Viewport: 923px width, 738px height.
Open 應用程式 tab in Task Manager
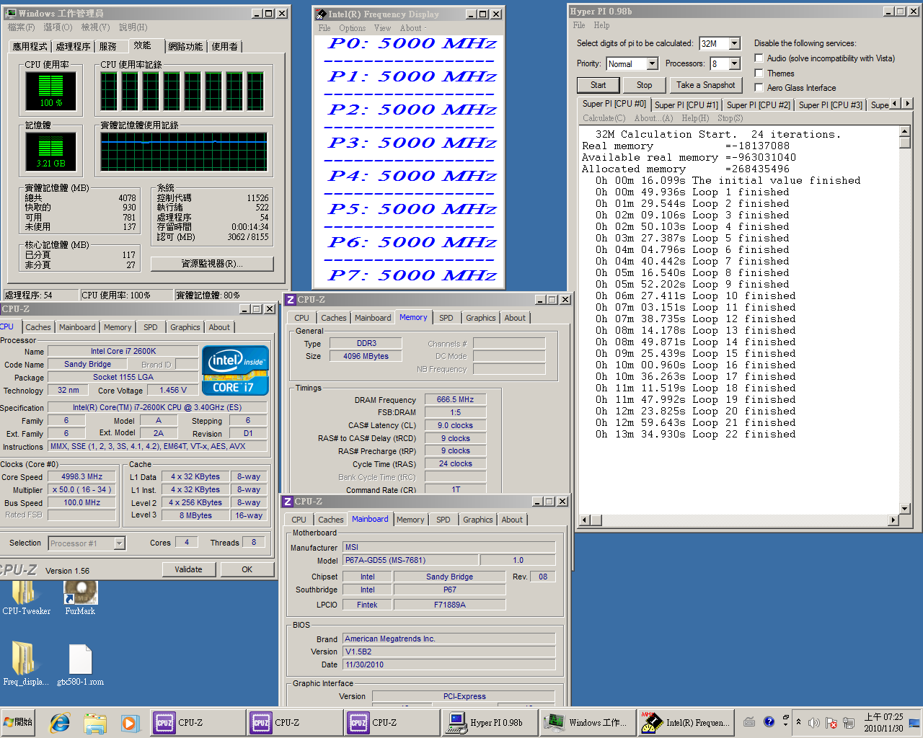30,46
